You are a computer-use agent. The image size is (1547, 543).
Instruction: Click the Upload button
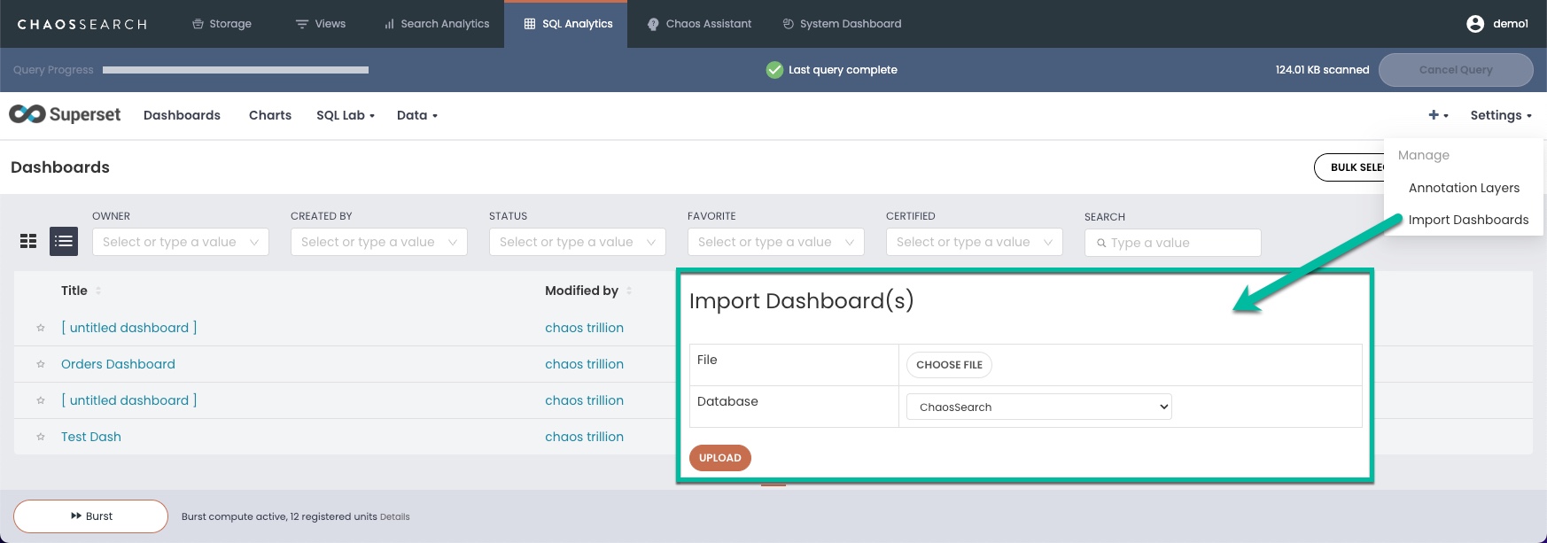720,458
